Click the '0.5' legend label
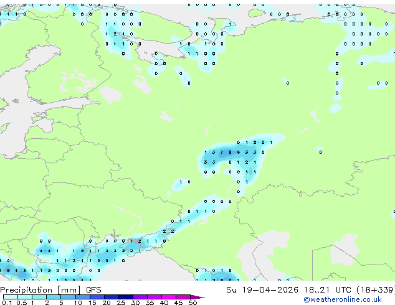This screenshot has width=395, height=305. (22, 303)
